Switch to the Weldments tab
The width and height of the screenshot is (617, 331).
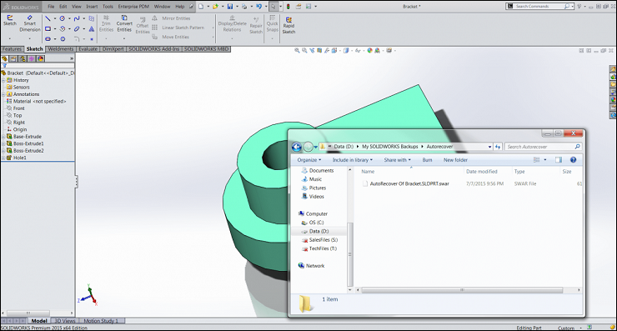pyautogui.click(x=61, y=49)
